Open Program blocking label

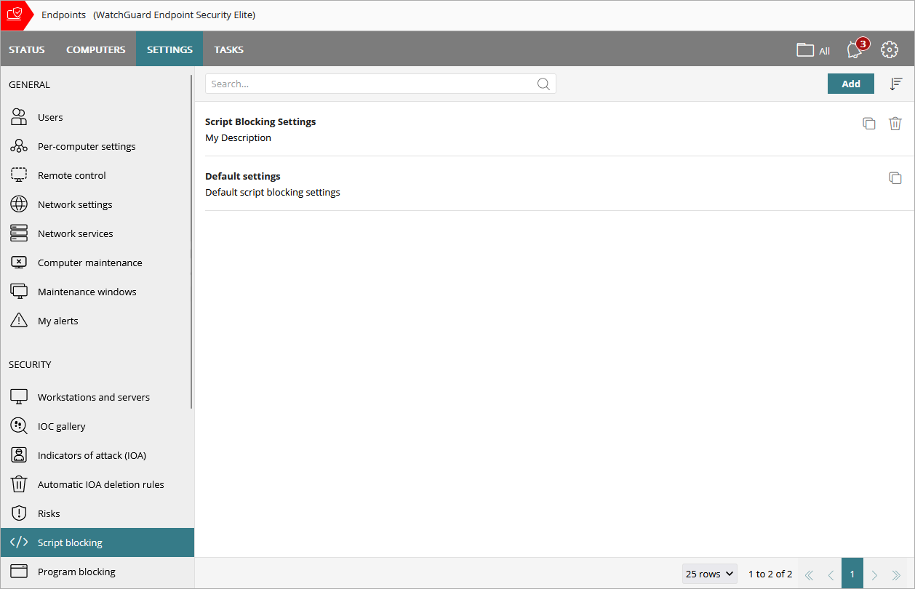(x=76, y=572)
